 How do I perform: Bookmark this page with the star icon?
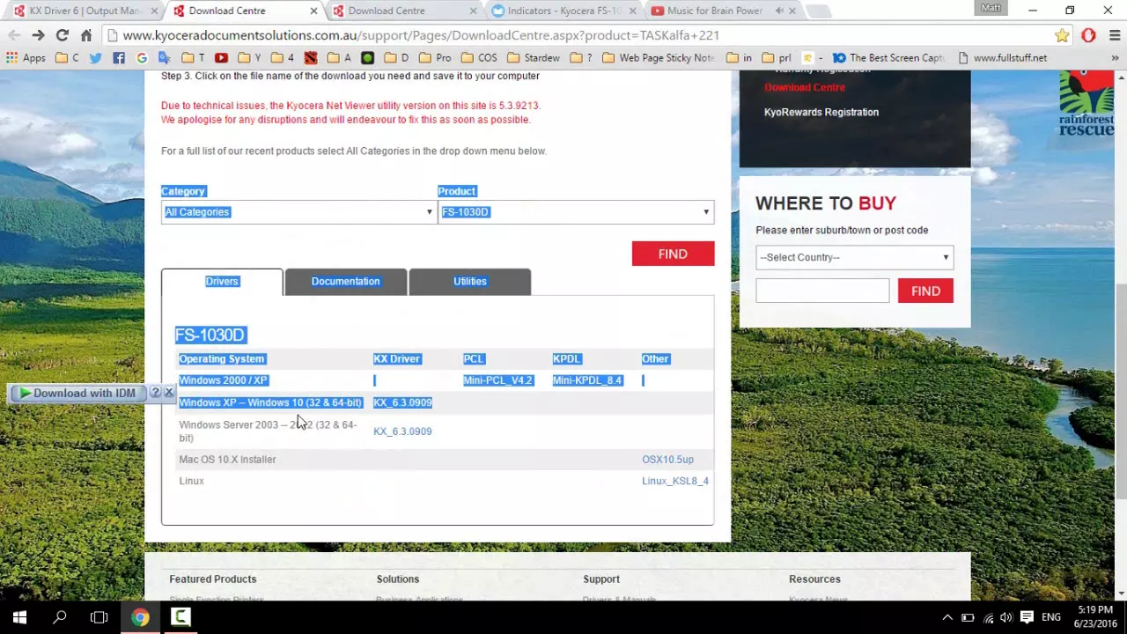[x=1062, y=35]
